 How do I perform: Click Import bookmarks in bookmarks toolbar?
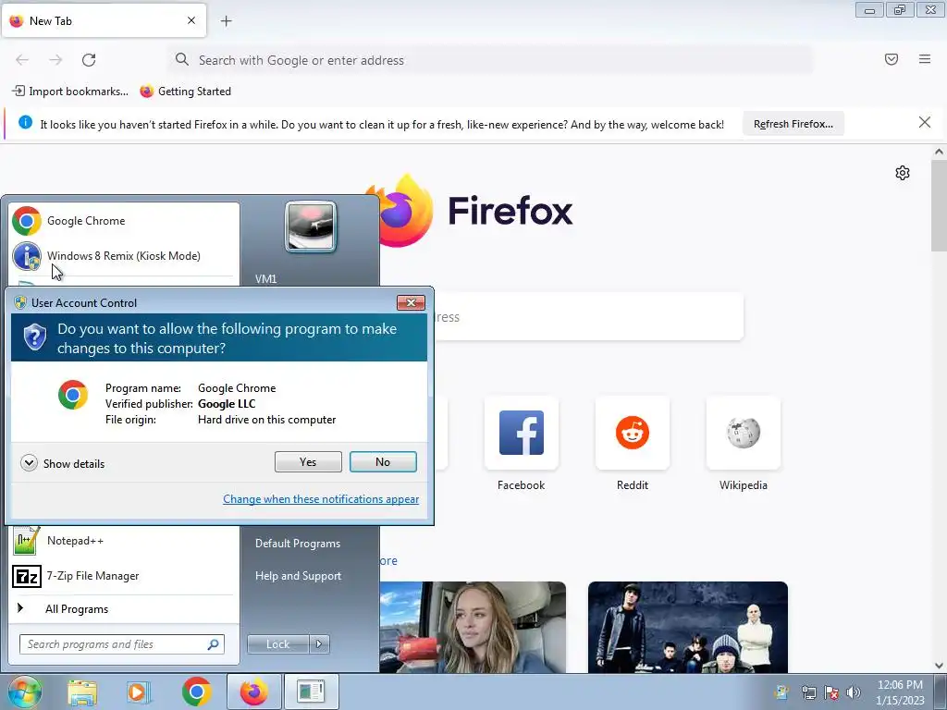(x=70, y=92)
